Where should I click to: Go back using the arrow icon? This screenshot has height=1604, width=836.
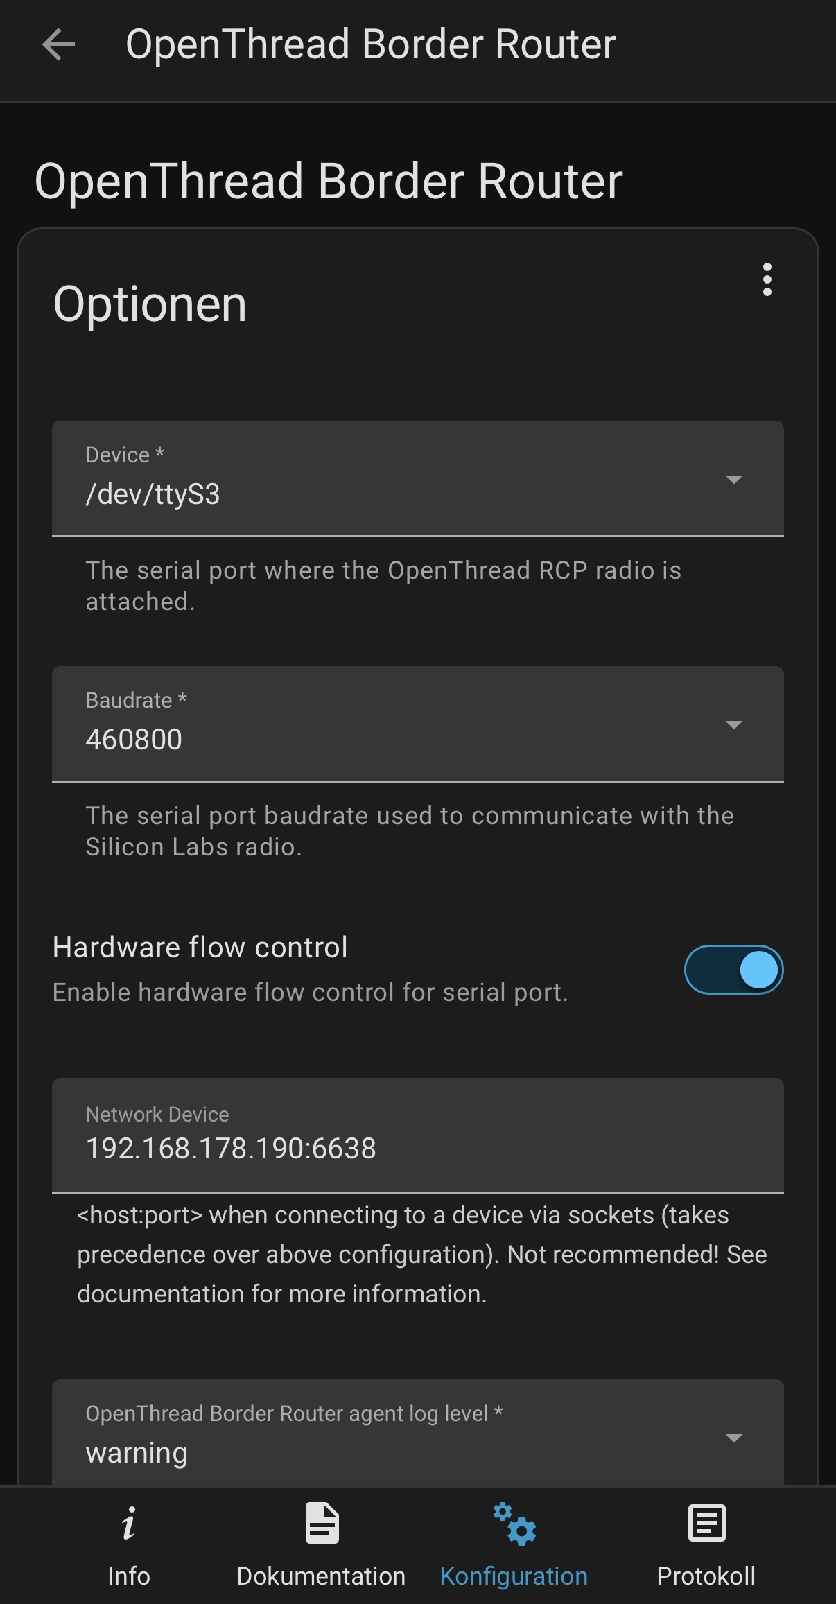coord(58,45)
